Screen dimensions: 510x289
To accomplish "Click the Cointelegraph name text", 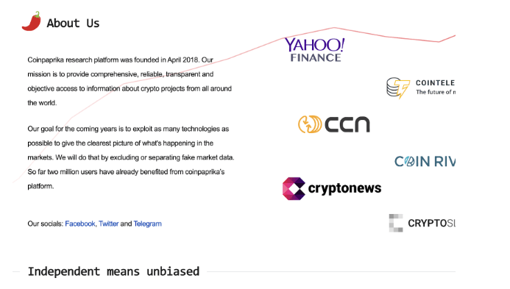I will point(435,83).
